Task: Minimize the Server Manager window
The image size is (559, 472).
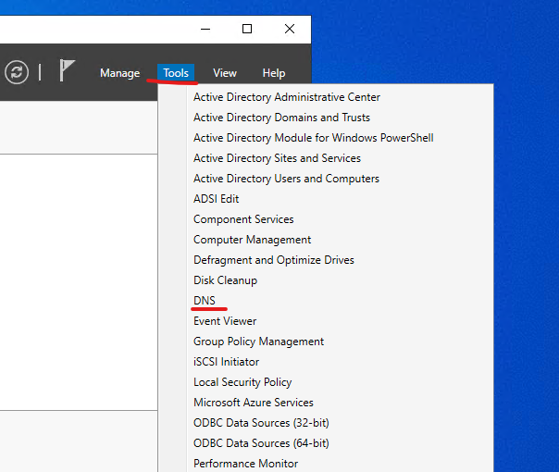Action: click(205, 29)
